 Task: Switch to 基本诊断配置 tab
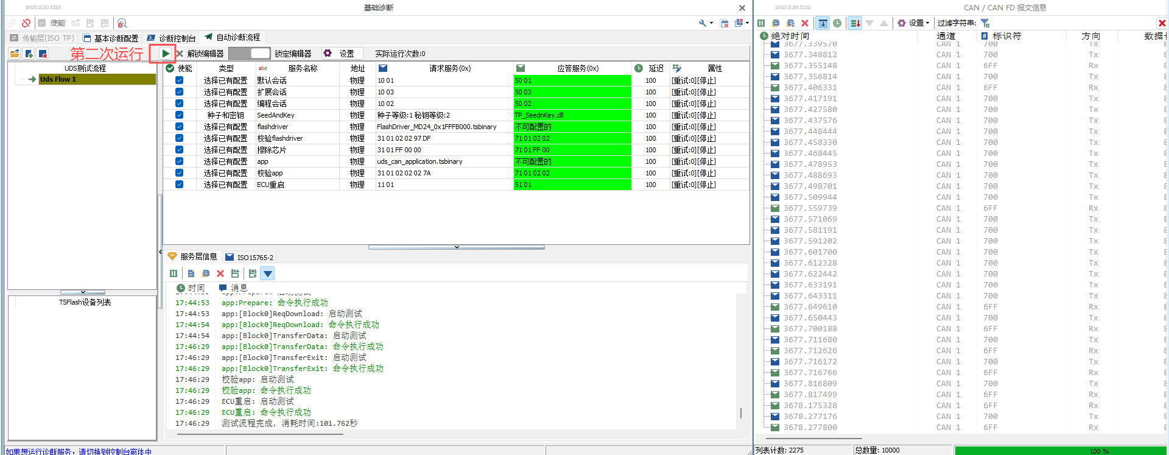pyautogui.click(x=110, y=38)
